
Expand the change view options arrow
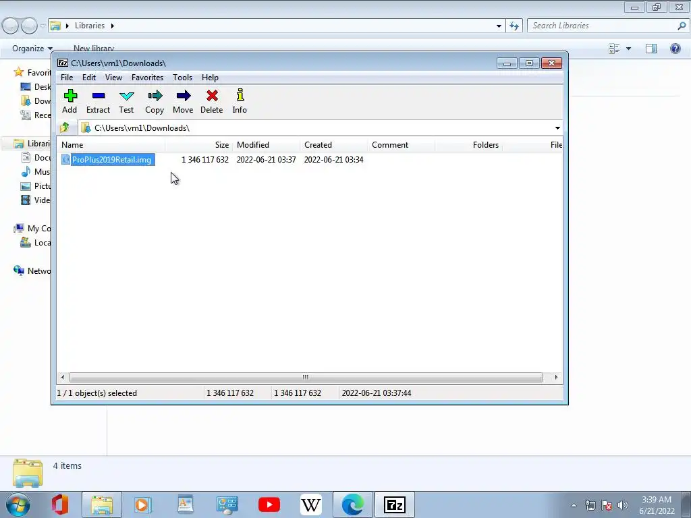pyautogui.click(x=628, y=49)
